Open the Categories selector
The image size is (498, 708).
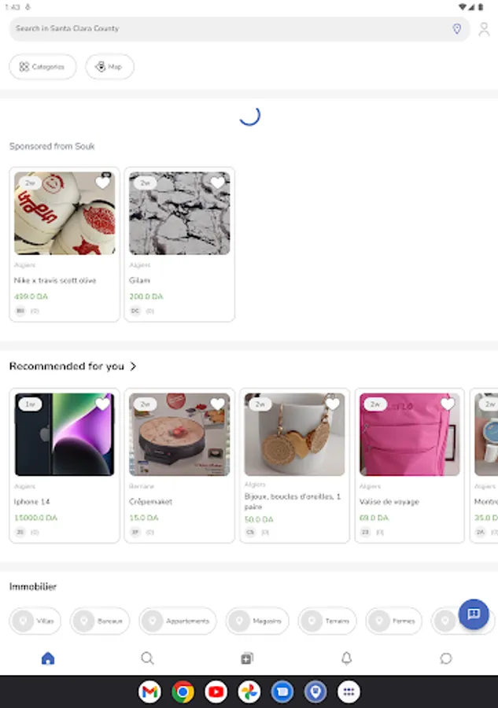point(42,67)
